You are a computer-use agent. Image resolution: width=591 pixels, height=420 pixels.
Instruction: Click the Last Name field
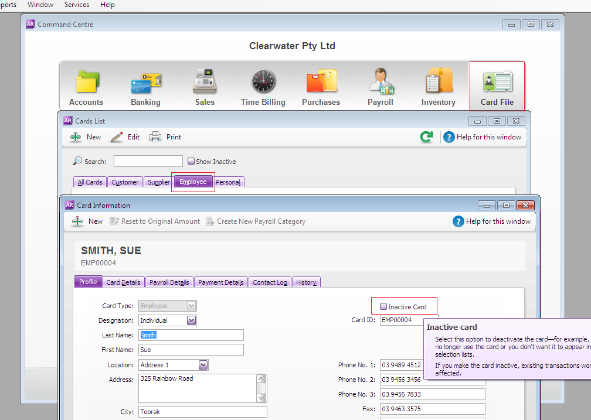click(191, 335)
